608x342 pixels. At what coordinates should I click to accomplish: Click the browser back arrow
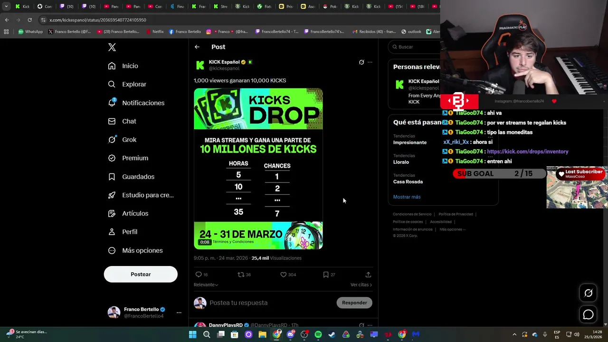pos(7,20)
